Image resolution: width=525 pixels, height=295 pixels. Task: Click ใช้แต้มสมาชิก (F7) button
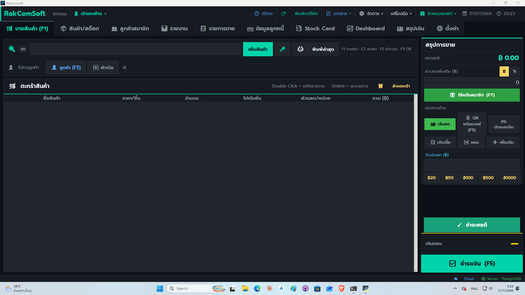[472, 95]
